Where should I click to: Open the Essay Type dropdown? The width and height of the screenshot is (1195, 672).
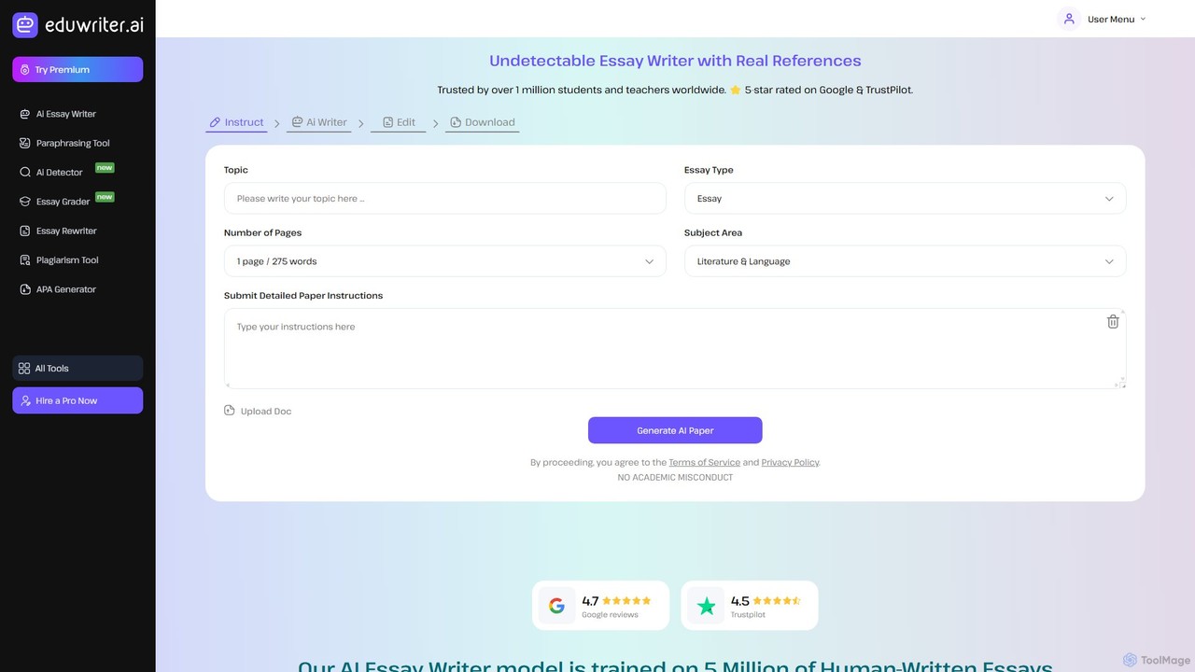click(905, 199)
